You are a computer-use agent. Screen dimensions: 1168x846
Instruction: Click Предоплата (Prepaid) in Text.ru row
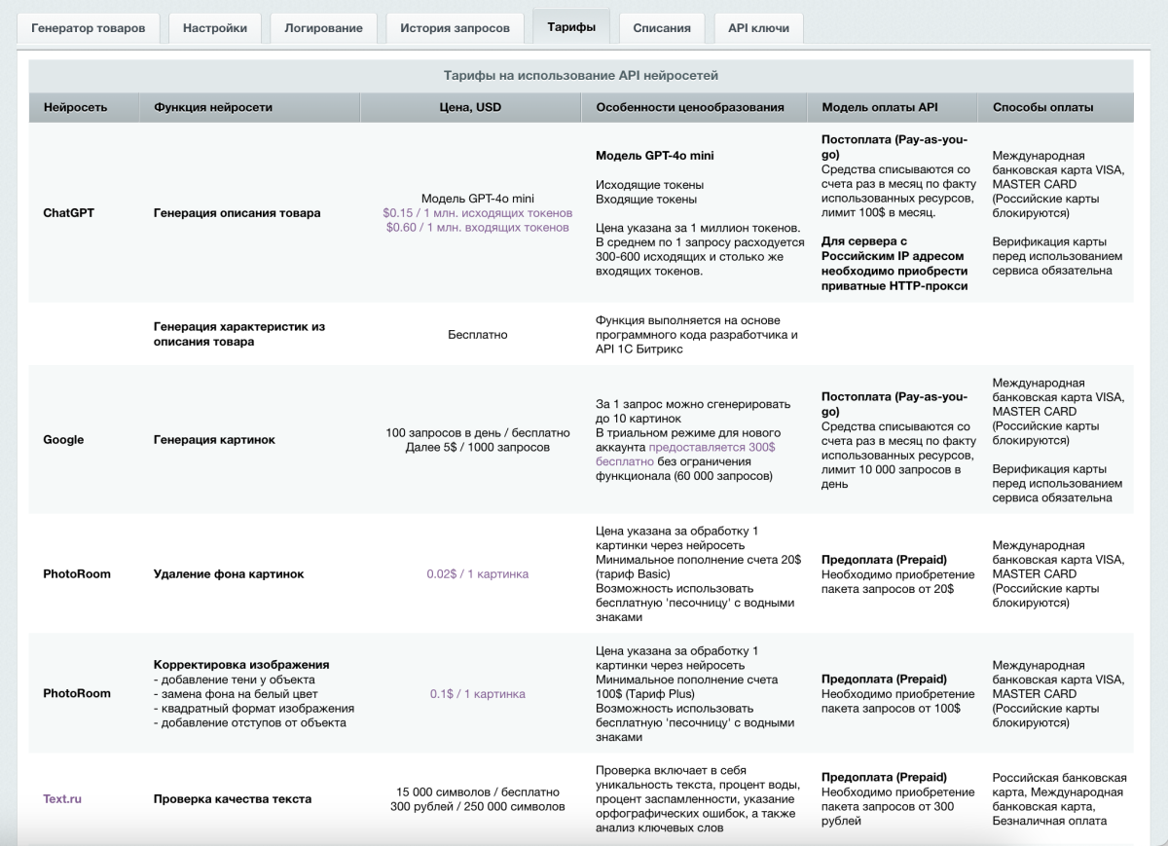[884, 778]
